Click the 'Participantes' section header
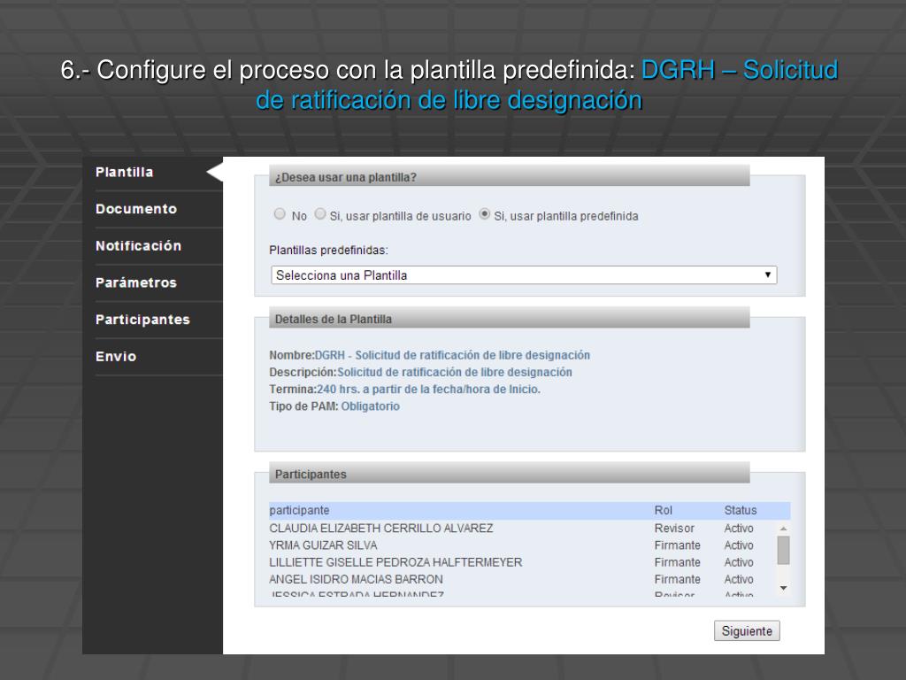This screenshot has height=680, width=906. coord(510,475)
